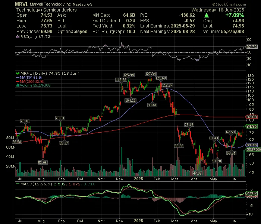Image resolution: width=261 pixels, height=224 pixels.
Task: Click the 63.43 price label
Action: point(214,138)
